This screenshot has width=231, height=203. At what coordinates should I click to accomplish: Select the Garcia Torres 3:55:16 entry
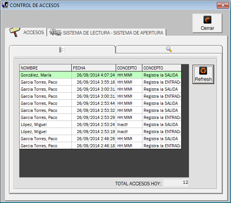pos(100,82)
